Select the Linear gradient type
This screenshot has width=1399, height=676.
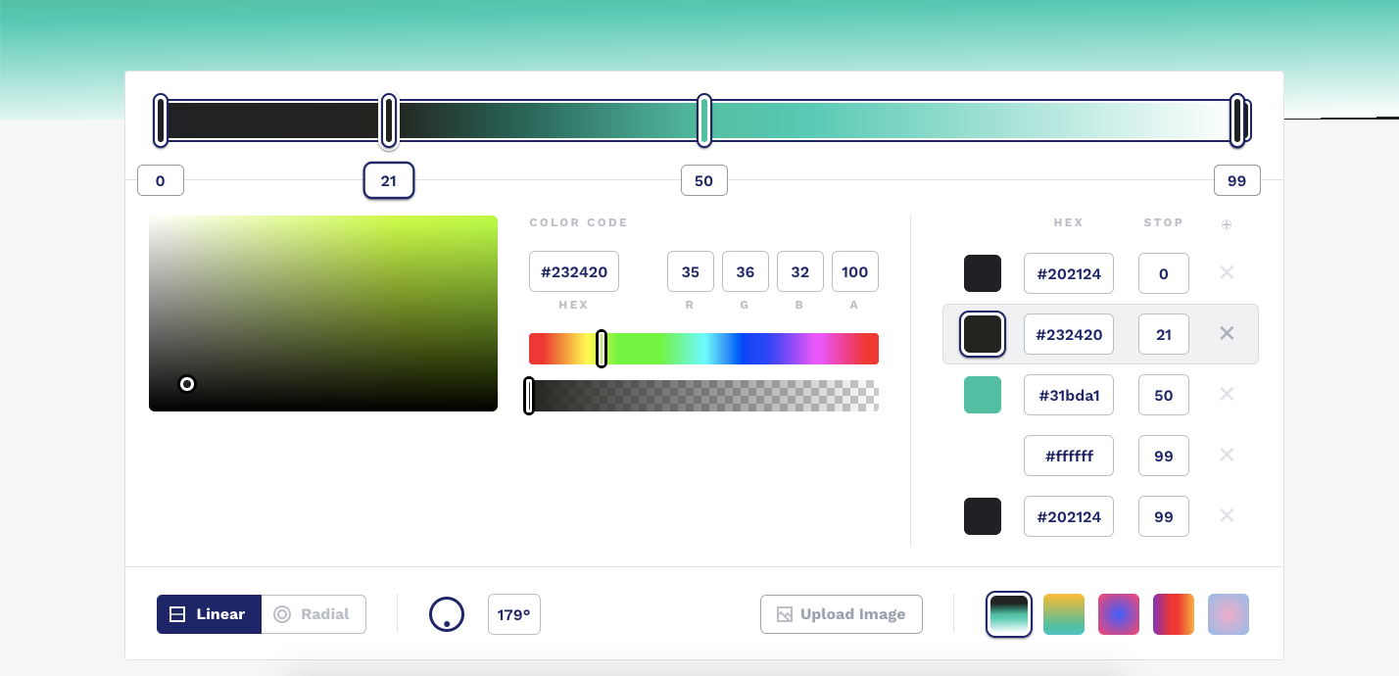(x=209, y=614)
